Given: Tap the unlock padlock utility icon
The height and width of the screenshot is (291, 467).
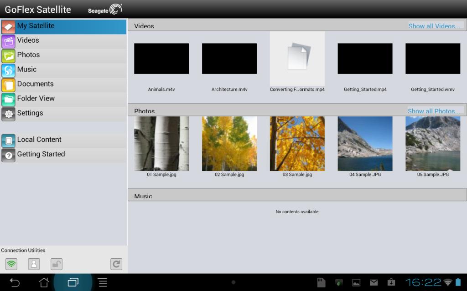Looking at the screenshot, I should tap(57, 264).
